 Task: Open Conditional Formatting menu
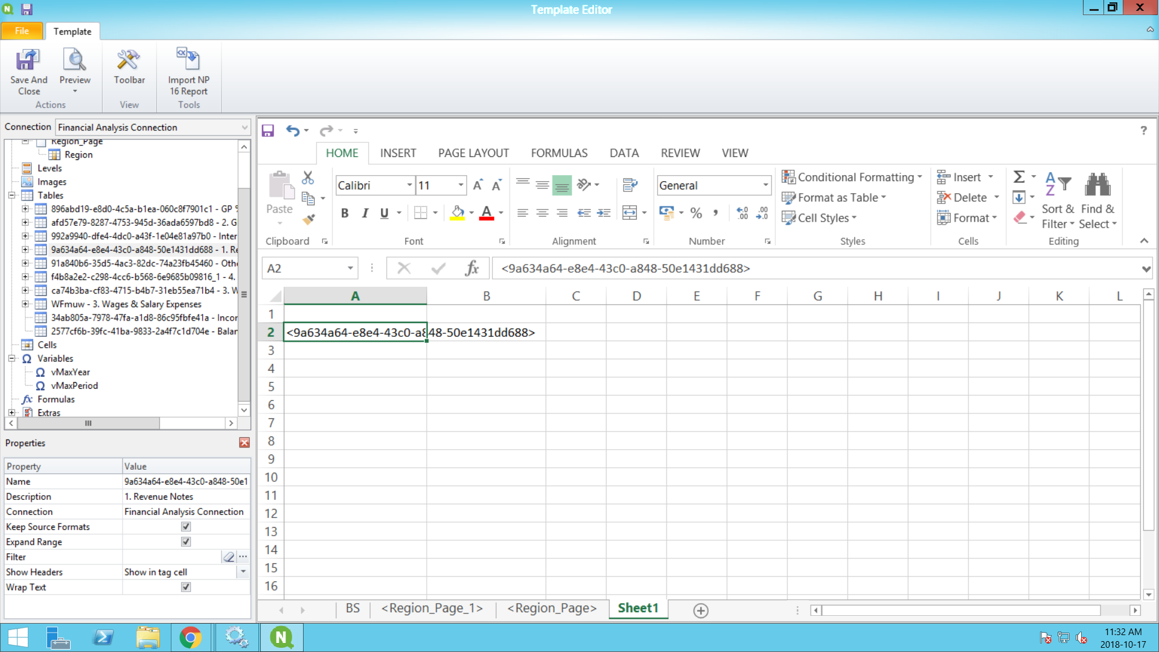(x=852, y=177)
